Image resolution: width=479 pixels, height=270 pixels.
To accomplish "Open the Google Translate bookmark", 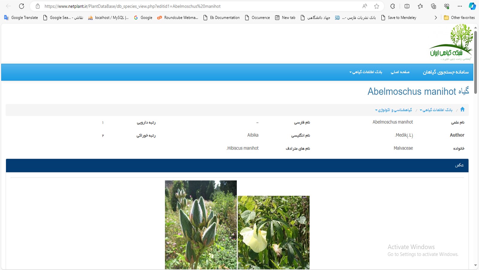I will 21,18.
